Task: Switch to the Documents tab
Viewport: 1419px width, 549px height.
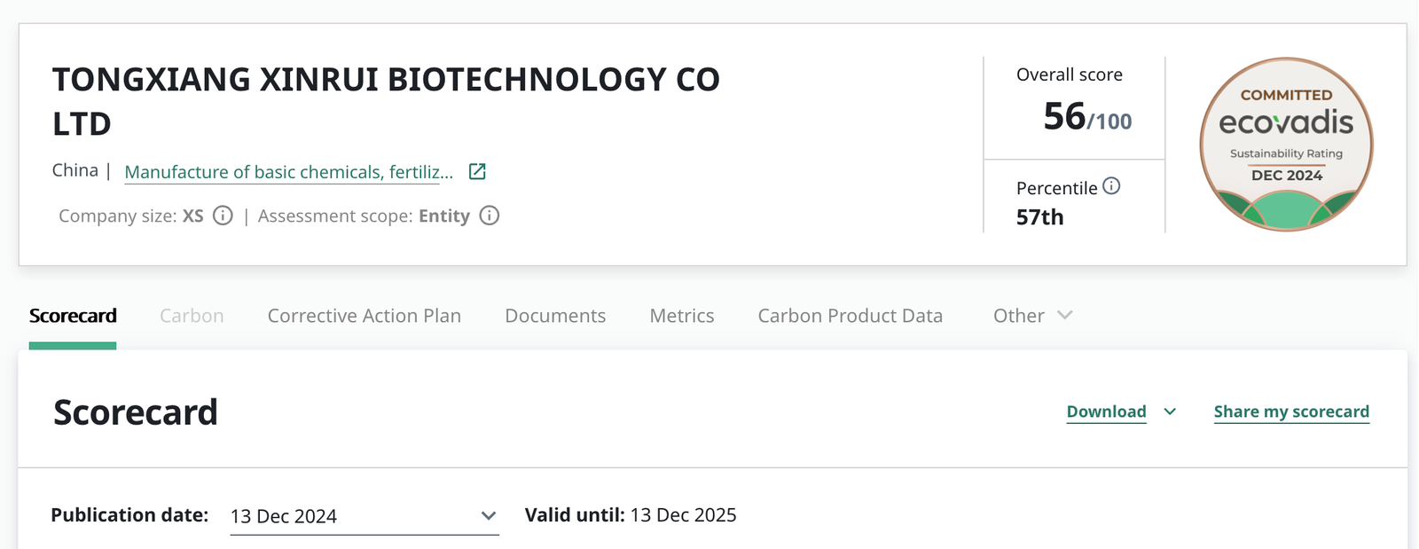Action: [x=555, y=316]
